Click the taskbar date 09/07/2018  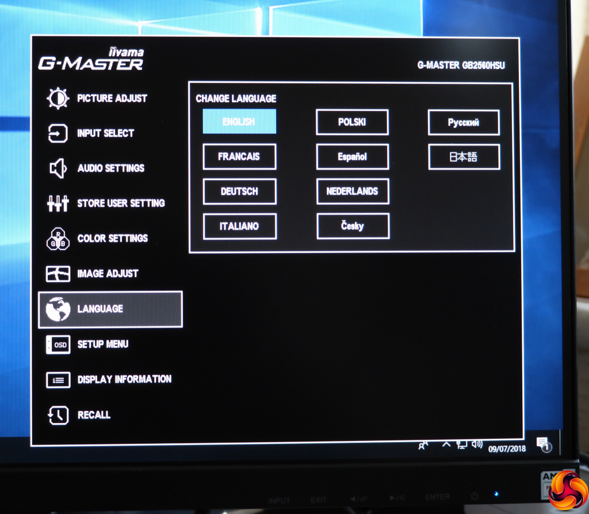tap(507, 448)
